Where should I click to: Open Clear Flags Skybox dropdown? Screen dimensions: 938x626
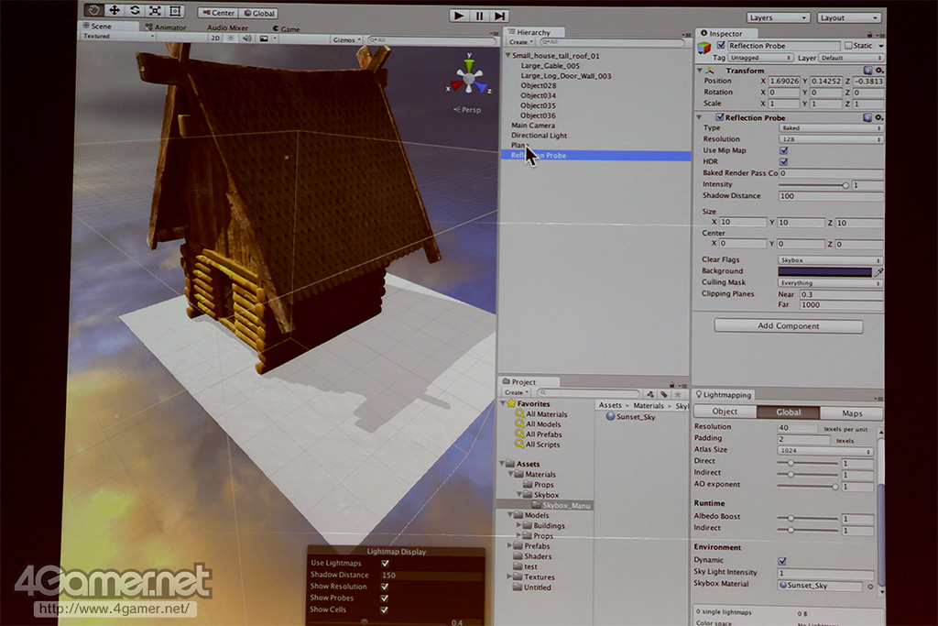point(830,259)
